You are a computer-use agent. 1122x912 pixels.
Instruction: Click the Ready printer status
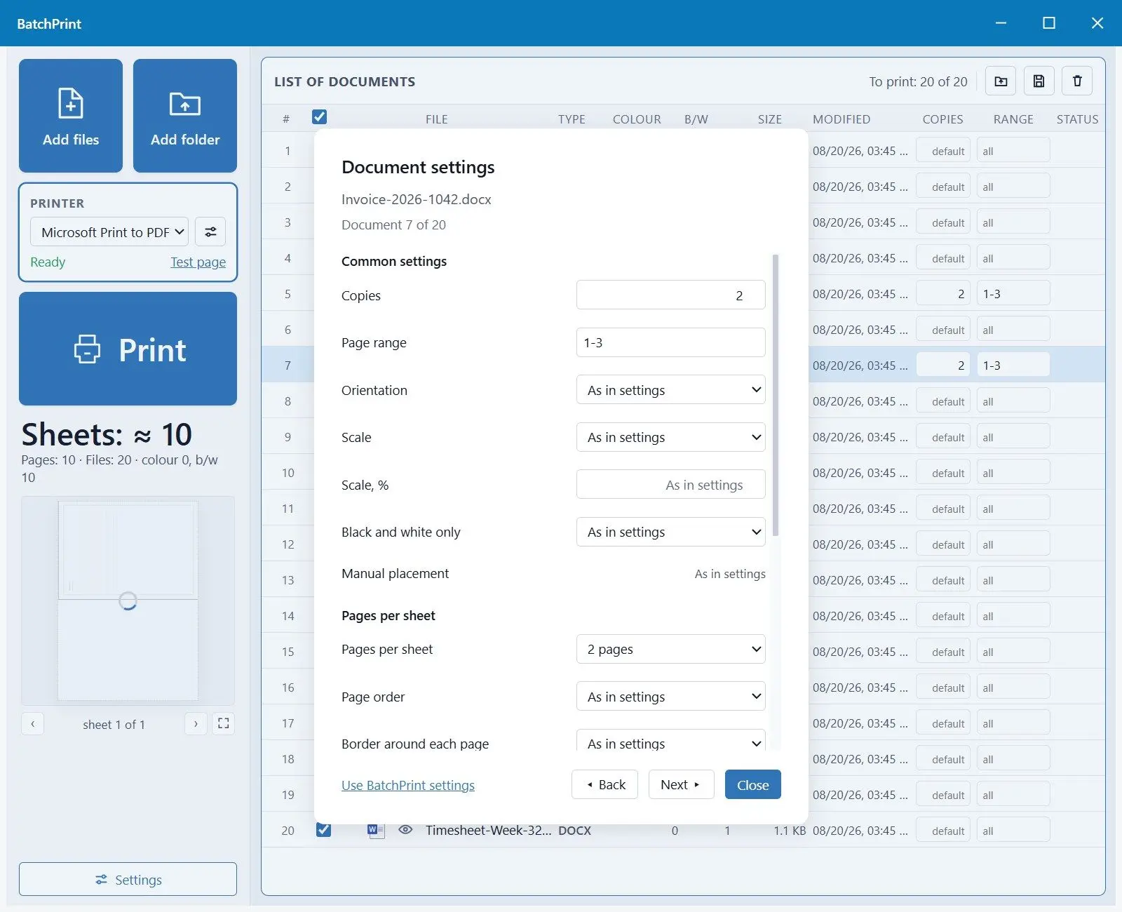coord(48,262)
